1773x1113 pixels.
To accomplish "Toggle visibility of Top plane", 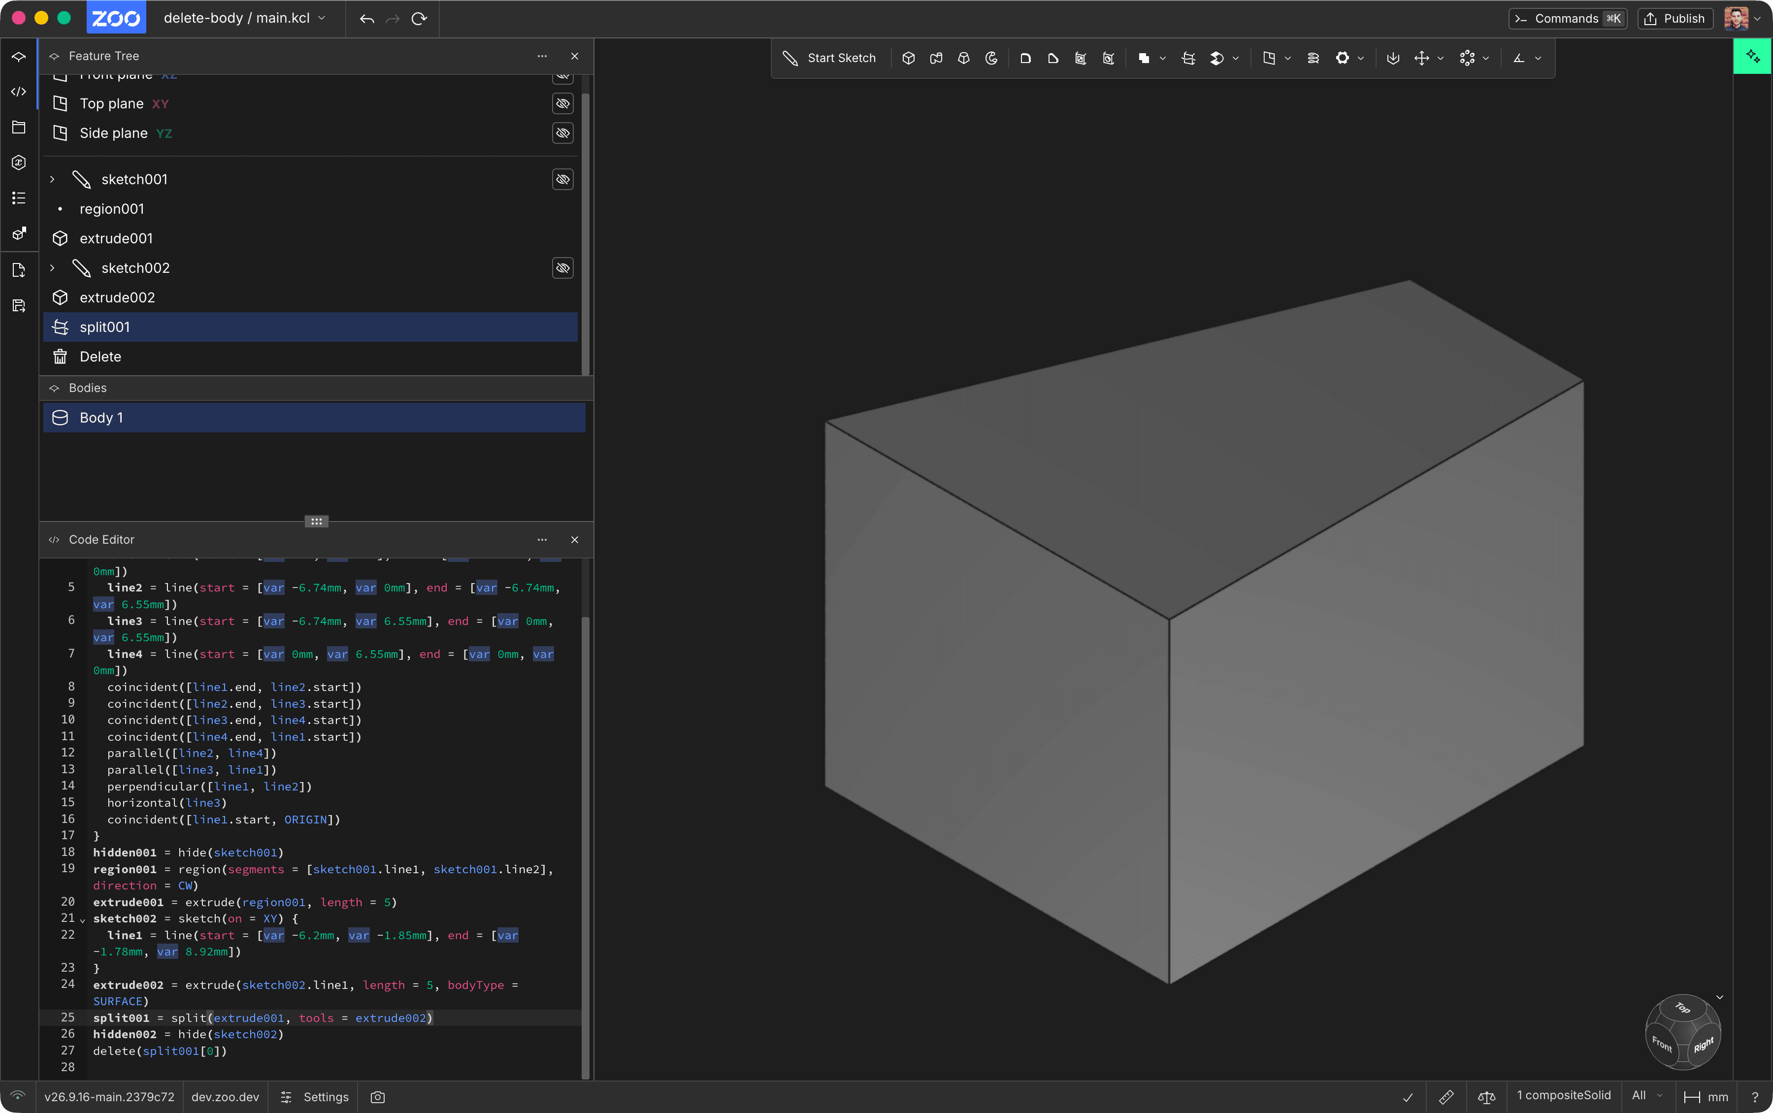I will (563, 104).
